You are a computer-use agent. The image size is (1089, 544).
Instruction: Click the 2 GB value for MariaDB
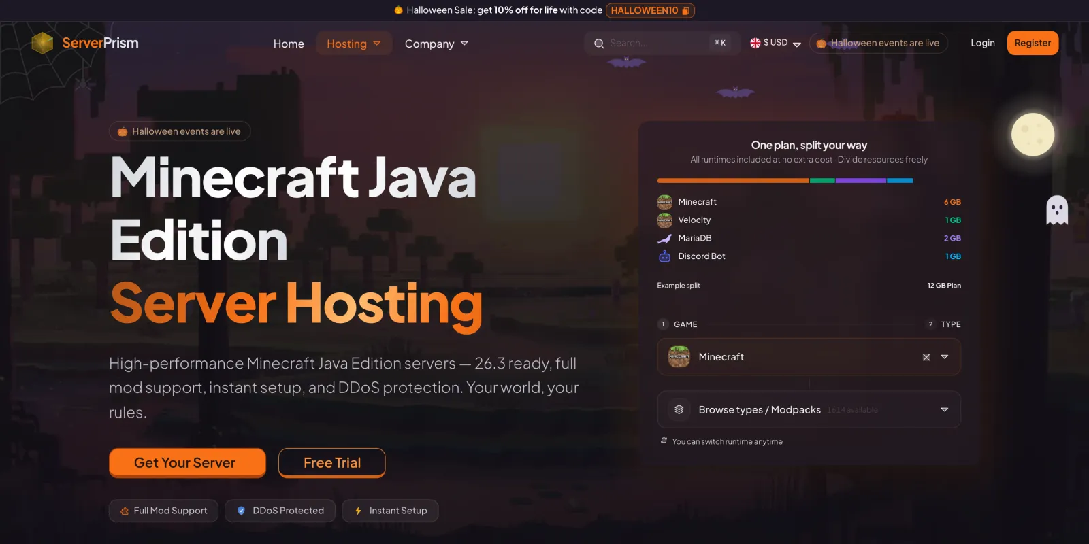[x=952, y=239]
